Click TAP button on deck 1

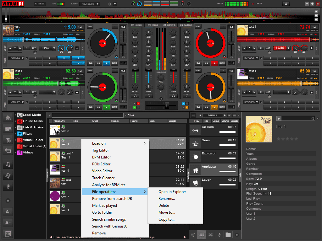point(80,27)
